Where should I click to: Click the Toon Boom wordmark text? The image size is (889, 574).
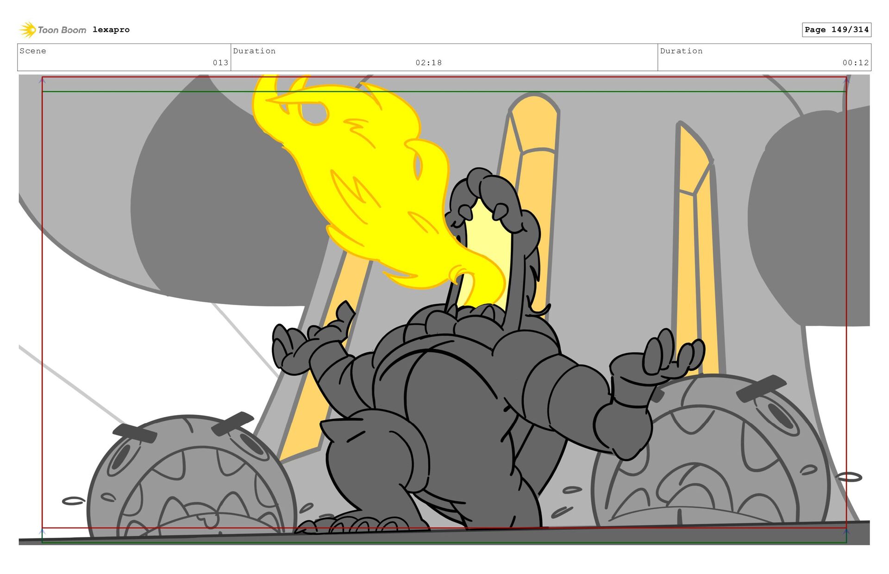click(x=62, y=30)
